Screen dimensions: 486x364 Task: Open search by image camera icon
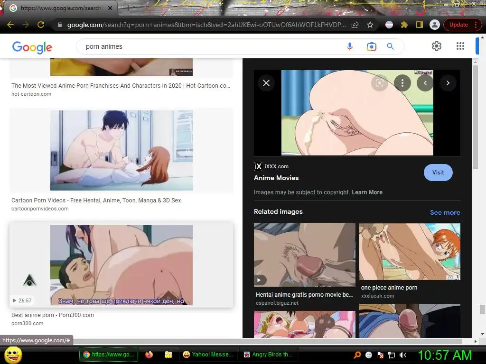coord(371,46)
